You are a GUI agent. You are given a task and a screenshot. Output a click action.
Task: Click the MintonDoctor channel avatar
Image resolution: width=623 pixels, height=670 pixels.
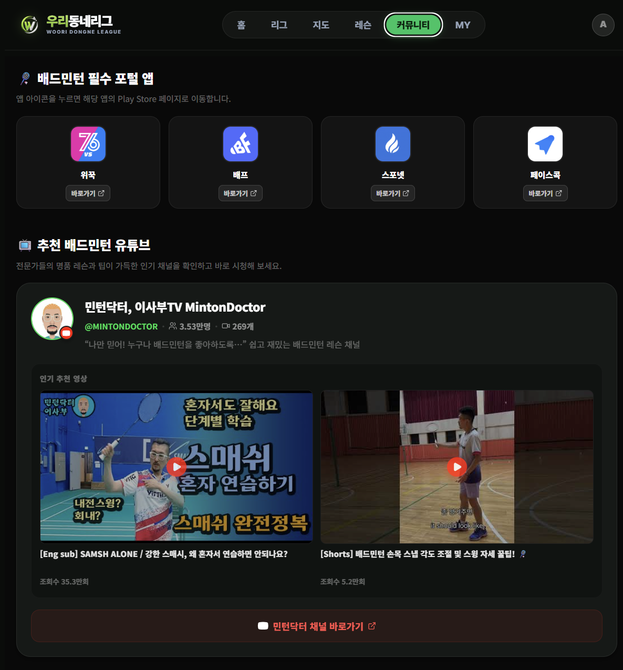coord(53,319)
